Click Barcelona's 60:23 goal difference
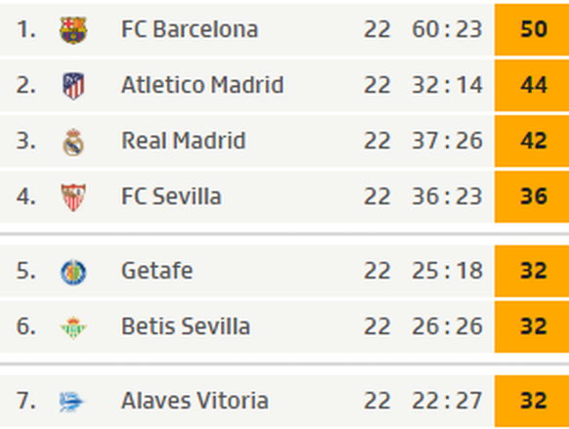The image size is (569, 429). pos(447,29)
